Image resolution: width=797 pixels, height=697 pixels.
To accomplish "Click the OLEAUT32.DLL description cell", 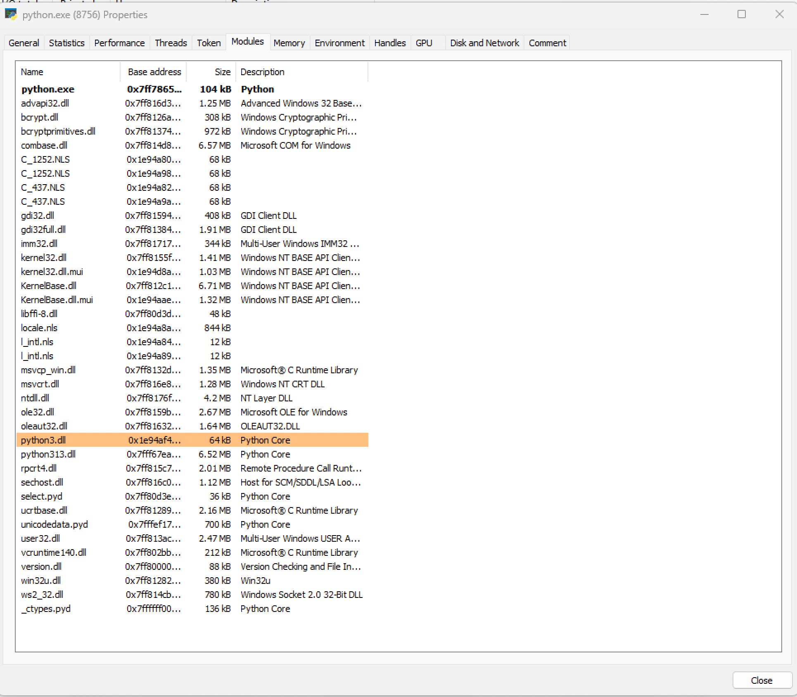I will [x=270, y=426].
